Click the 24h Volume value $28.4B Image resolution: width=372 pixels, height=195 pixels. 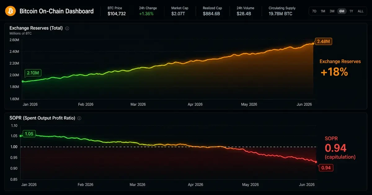point(244,14)
